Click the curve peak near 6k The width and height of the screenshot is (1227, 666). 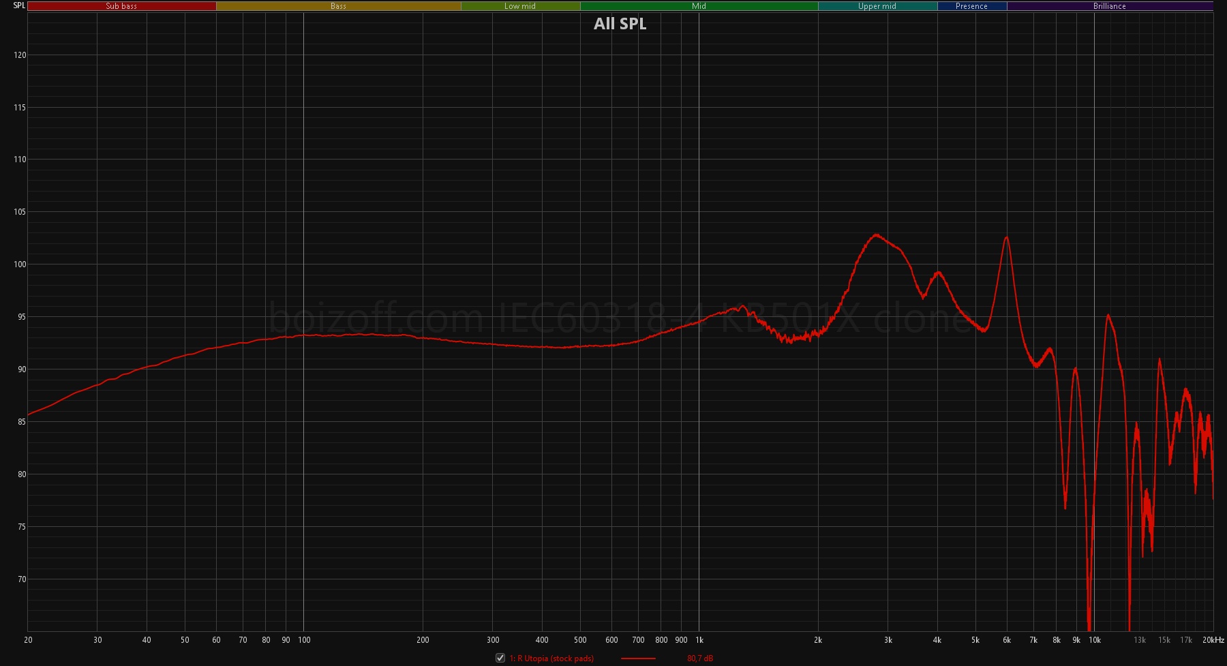pos(1006,238)
